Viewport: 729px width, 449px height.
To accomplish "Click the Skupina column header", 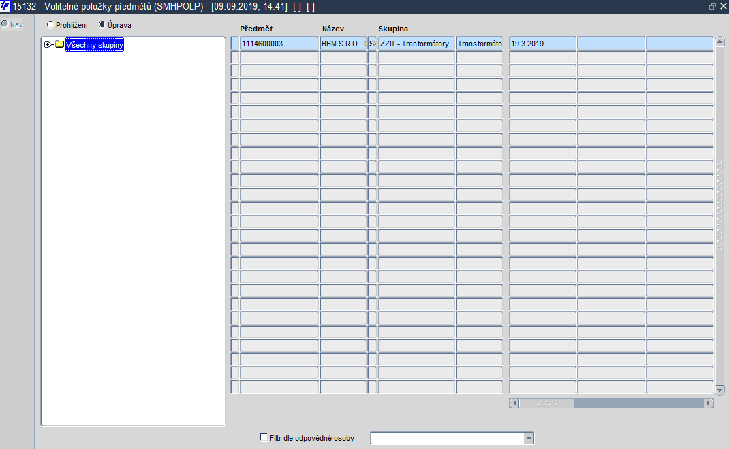I will pyautogui.click(x=393, y=29).
